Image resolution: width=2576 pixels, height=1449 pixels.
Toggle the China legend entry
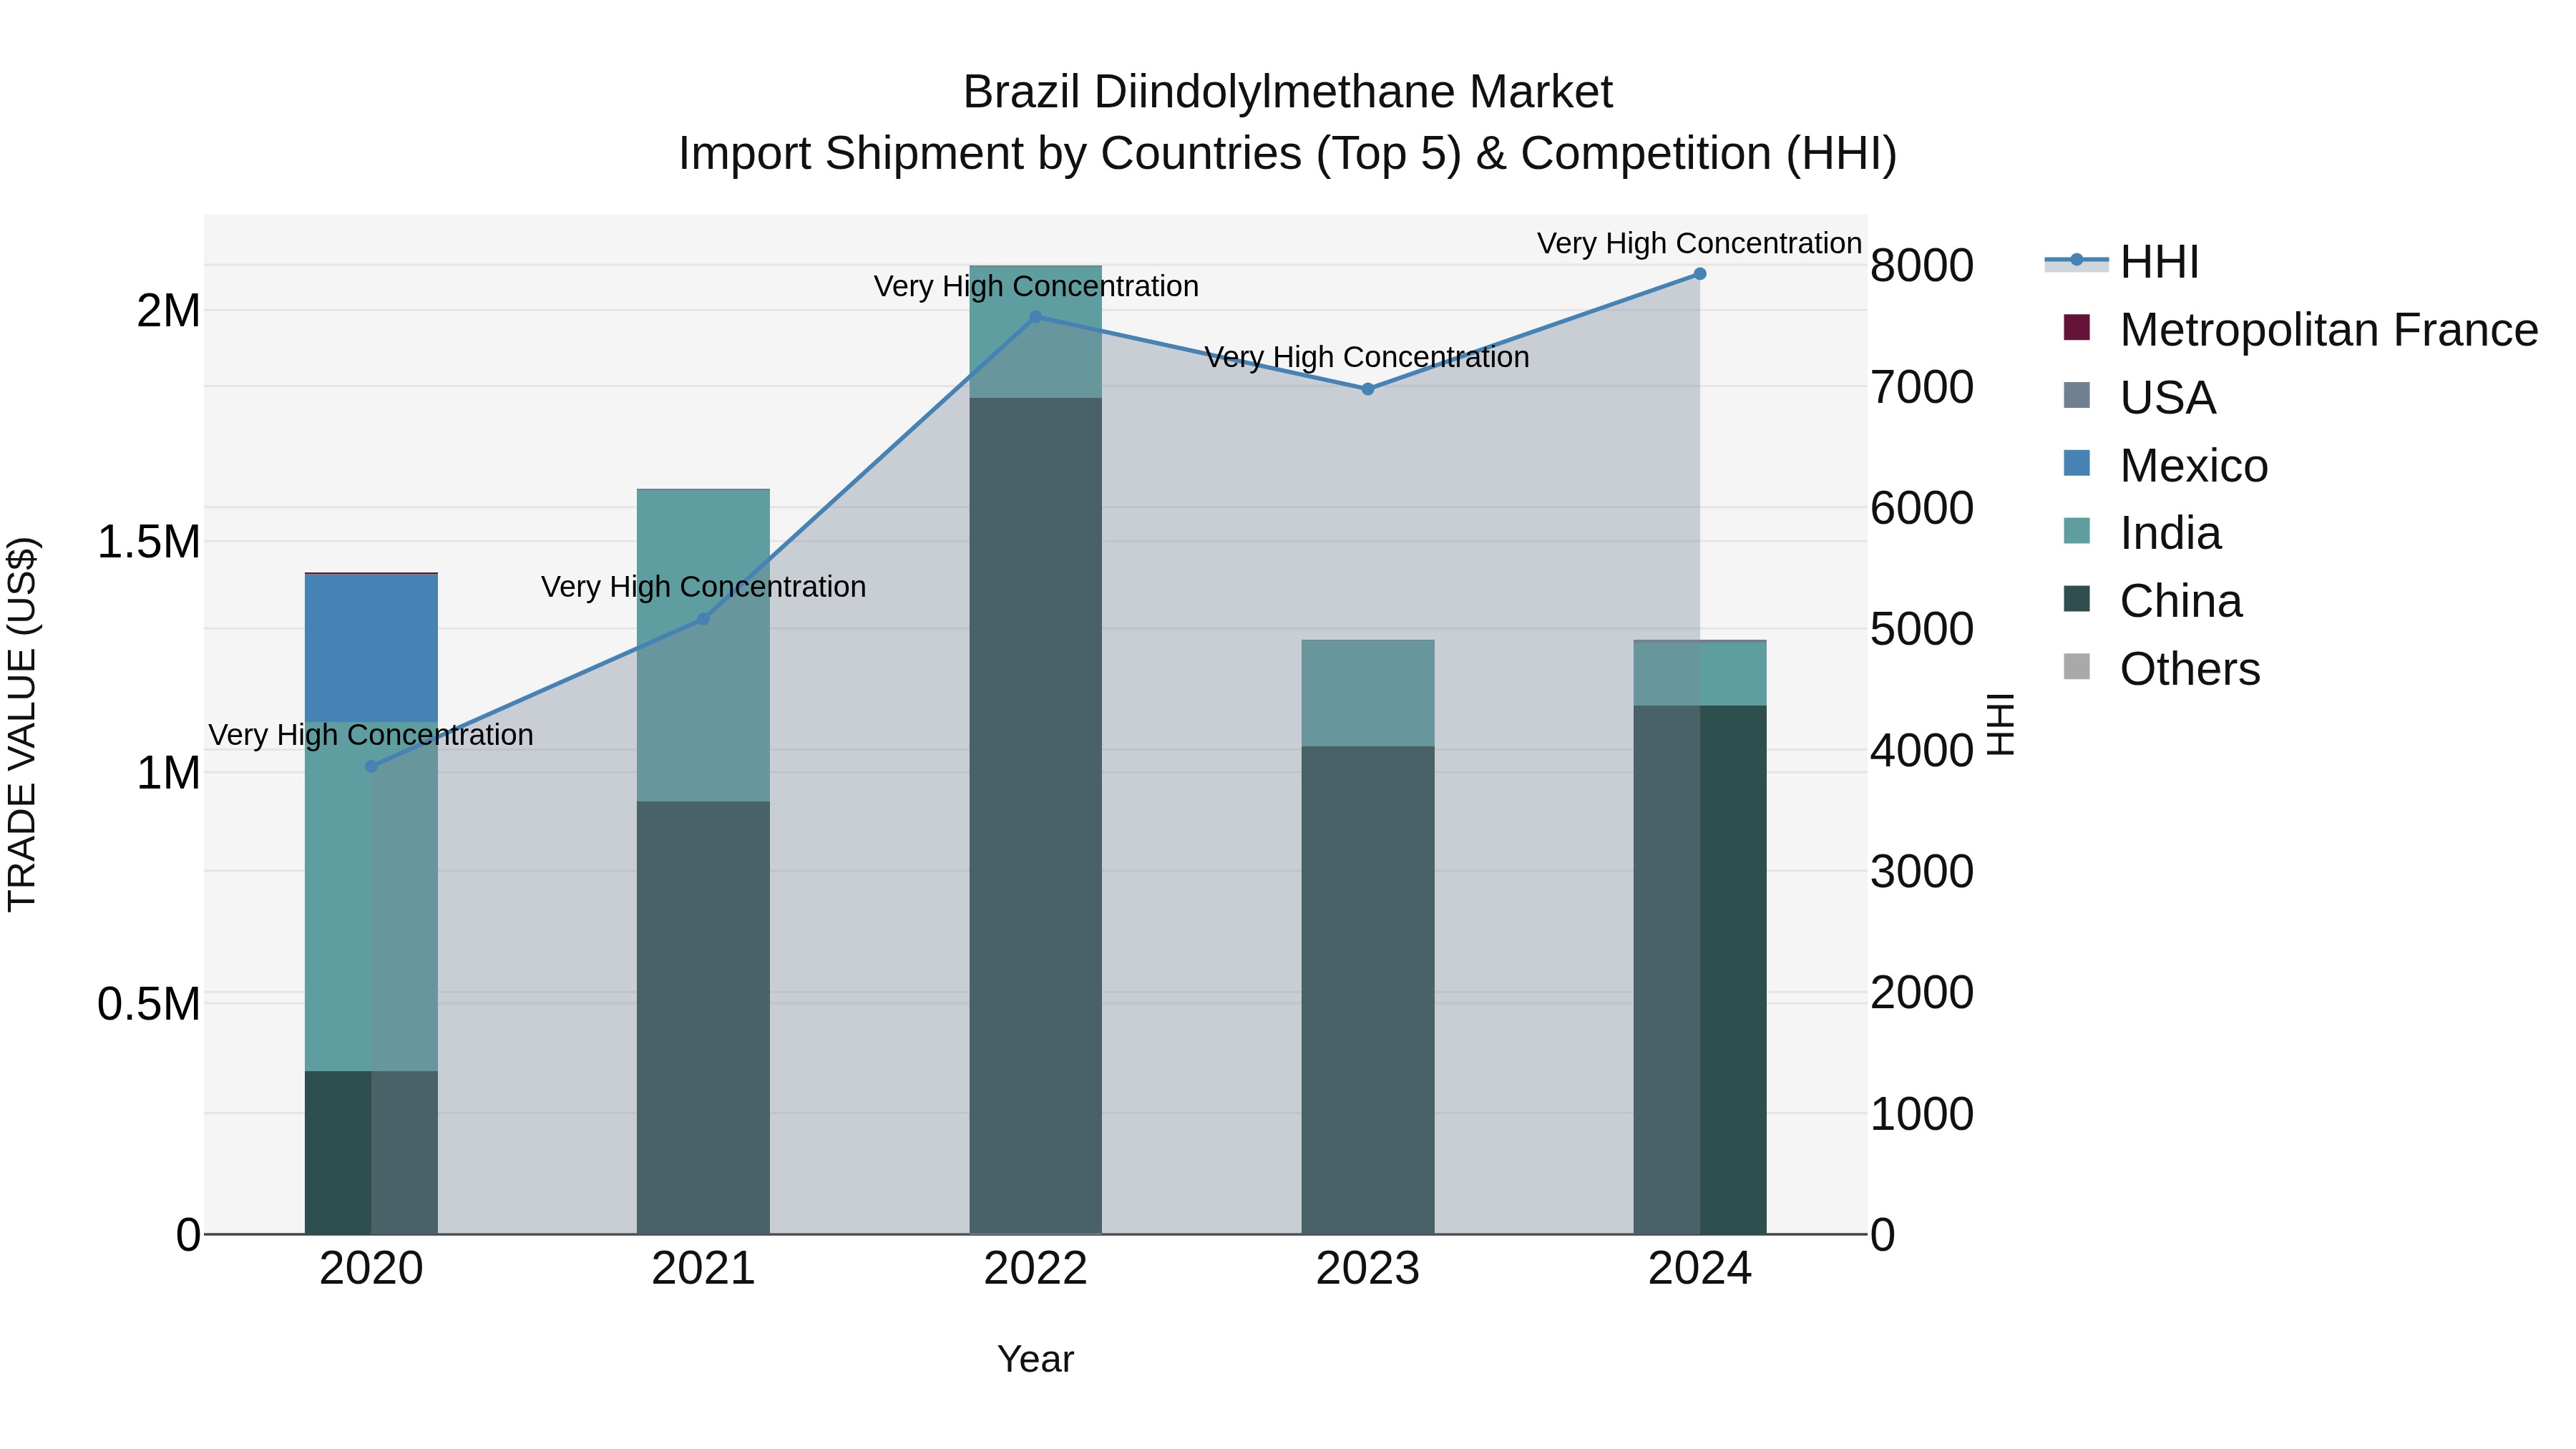[2152, 601]
